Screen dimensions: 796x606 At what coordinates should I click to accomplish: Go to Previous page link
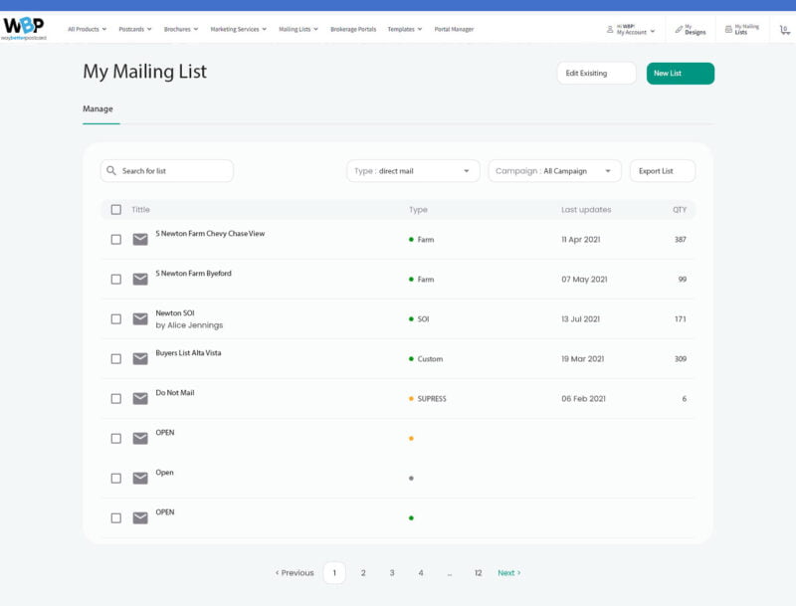click(295, 572)
